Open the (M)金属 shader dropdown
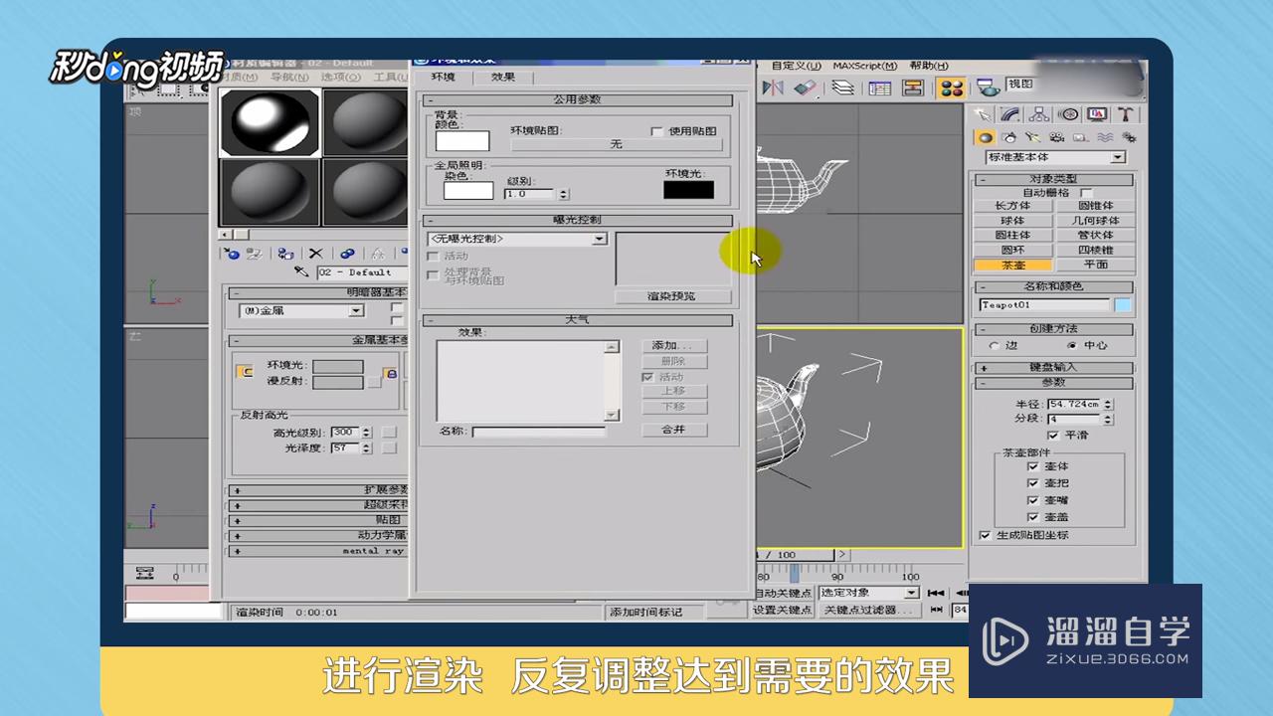The height and width of the screenshot is (716, 1273). pos(301,311)
